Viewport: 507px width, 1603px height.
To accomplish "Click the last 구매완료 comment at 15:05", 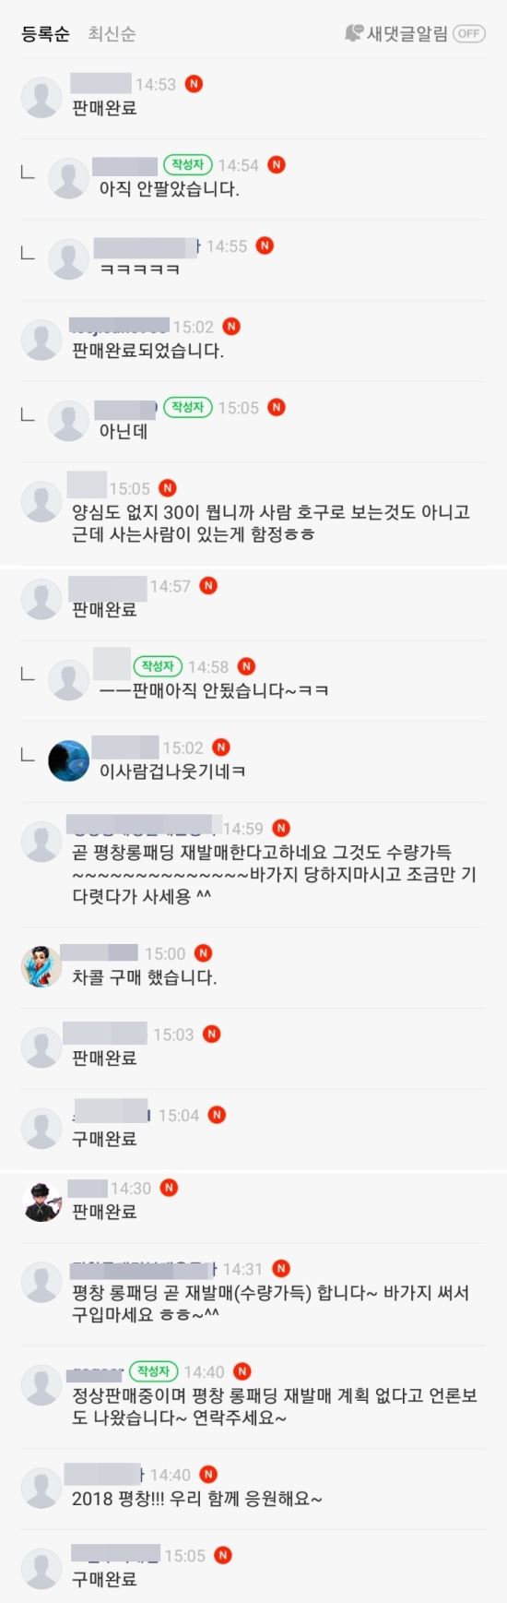I will point(104,1579).
